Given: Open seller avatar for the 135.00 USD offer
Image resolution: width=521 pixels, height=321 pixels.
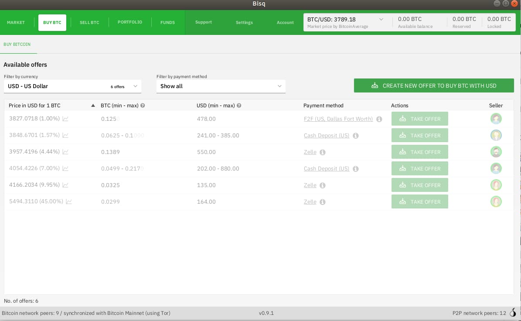Looking at the screenshot, I should (x=496, y=185).
